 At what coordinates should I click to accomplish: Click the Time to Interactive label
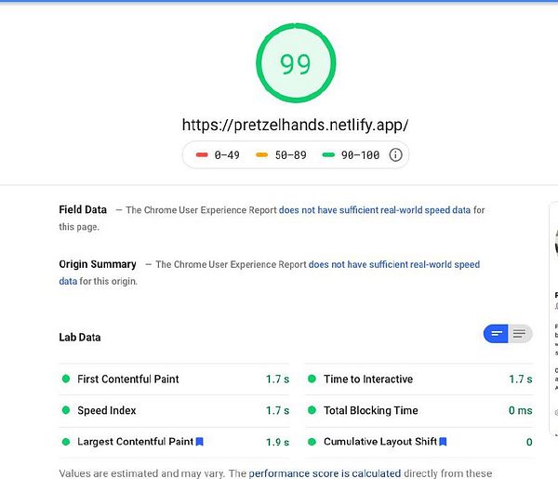368,379
